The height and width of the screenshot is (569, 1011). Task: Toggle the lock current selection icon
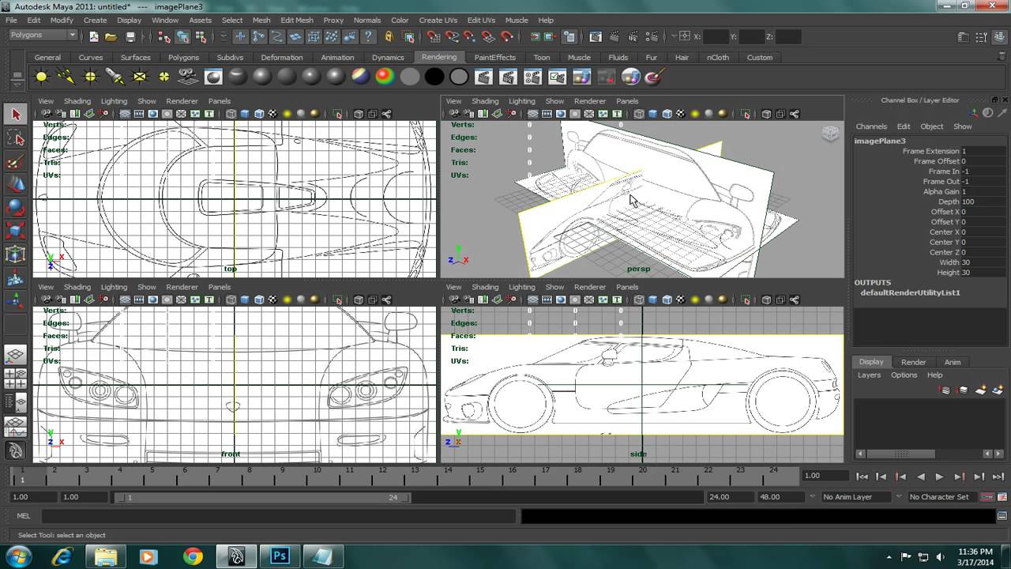pyautogui.click(x=389, y=36)
